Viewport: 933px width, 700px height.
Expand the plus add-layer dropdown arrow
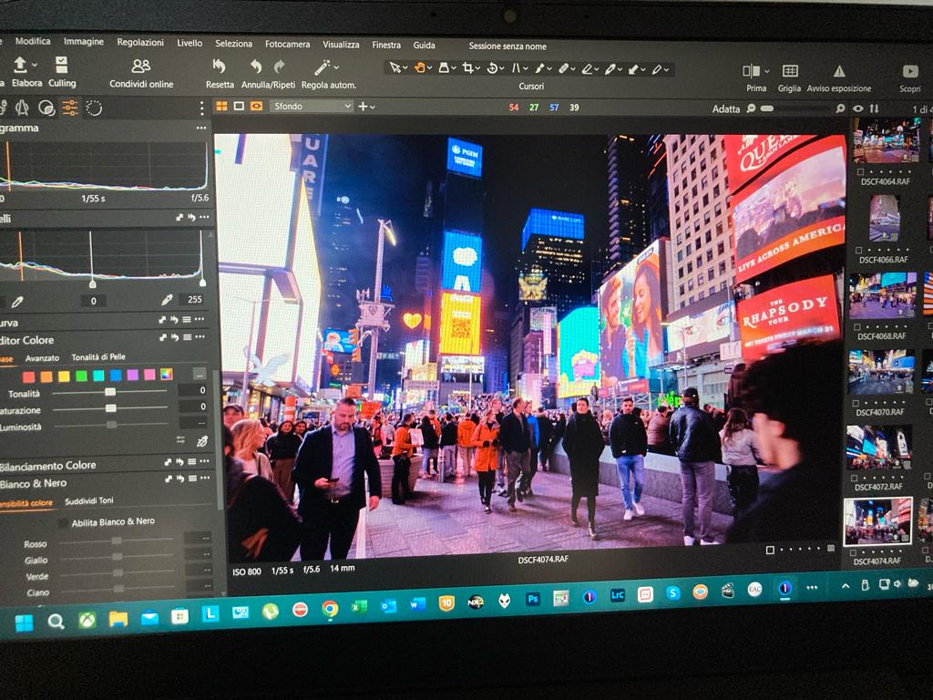coord(373,108)
